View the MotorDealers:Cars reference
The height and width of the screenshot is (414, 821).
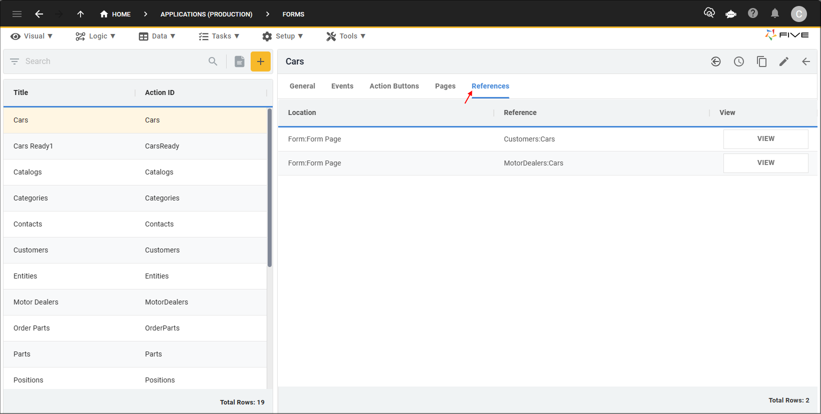(x=765, y=163)
